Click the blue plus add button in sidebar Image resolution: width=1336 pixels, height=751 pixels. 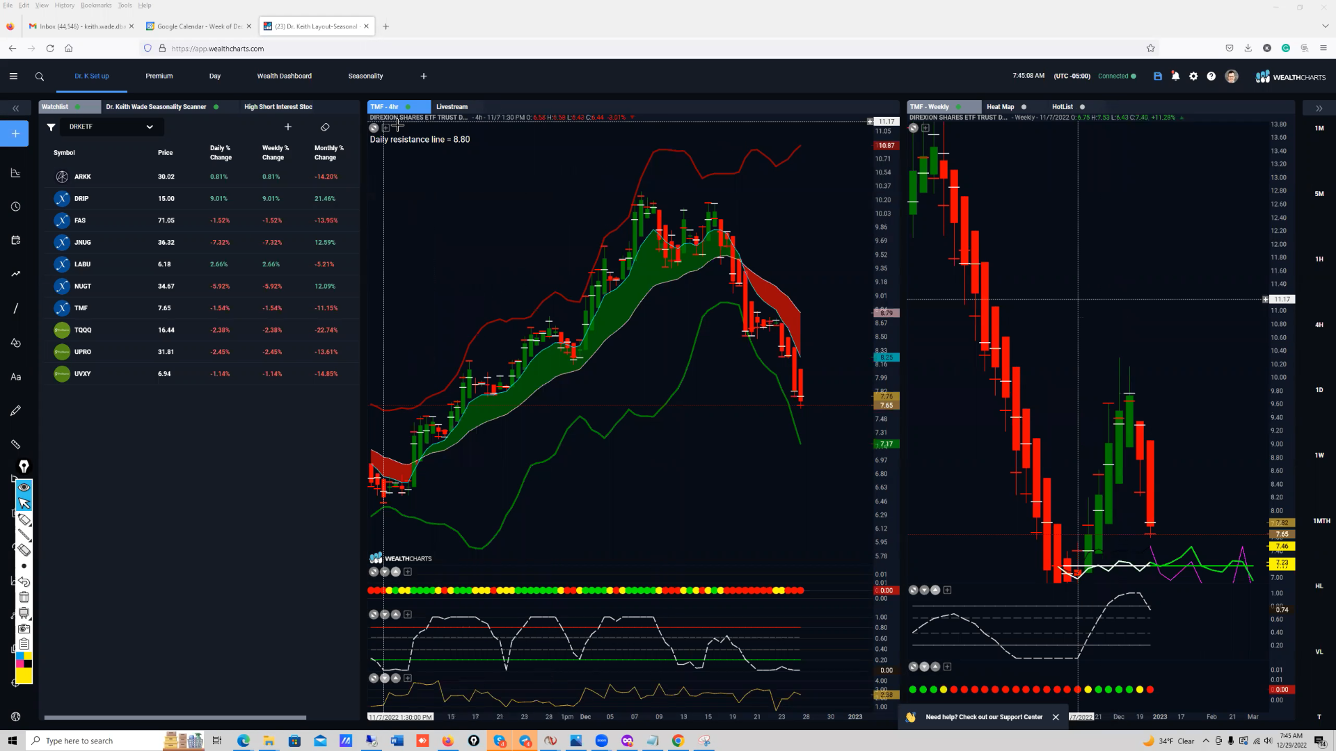click(x=15, y=134)
